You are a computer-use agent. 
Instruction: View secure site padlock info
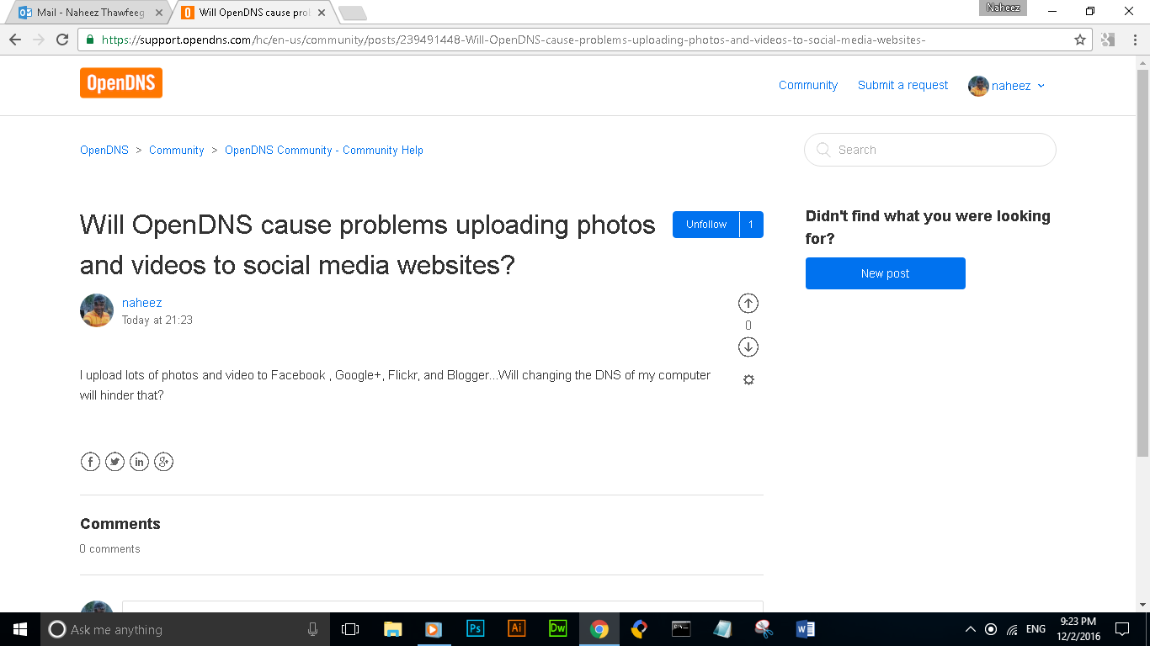click(x=90, y=40)
